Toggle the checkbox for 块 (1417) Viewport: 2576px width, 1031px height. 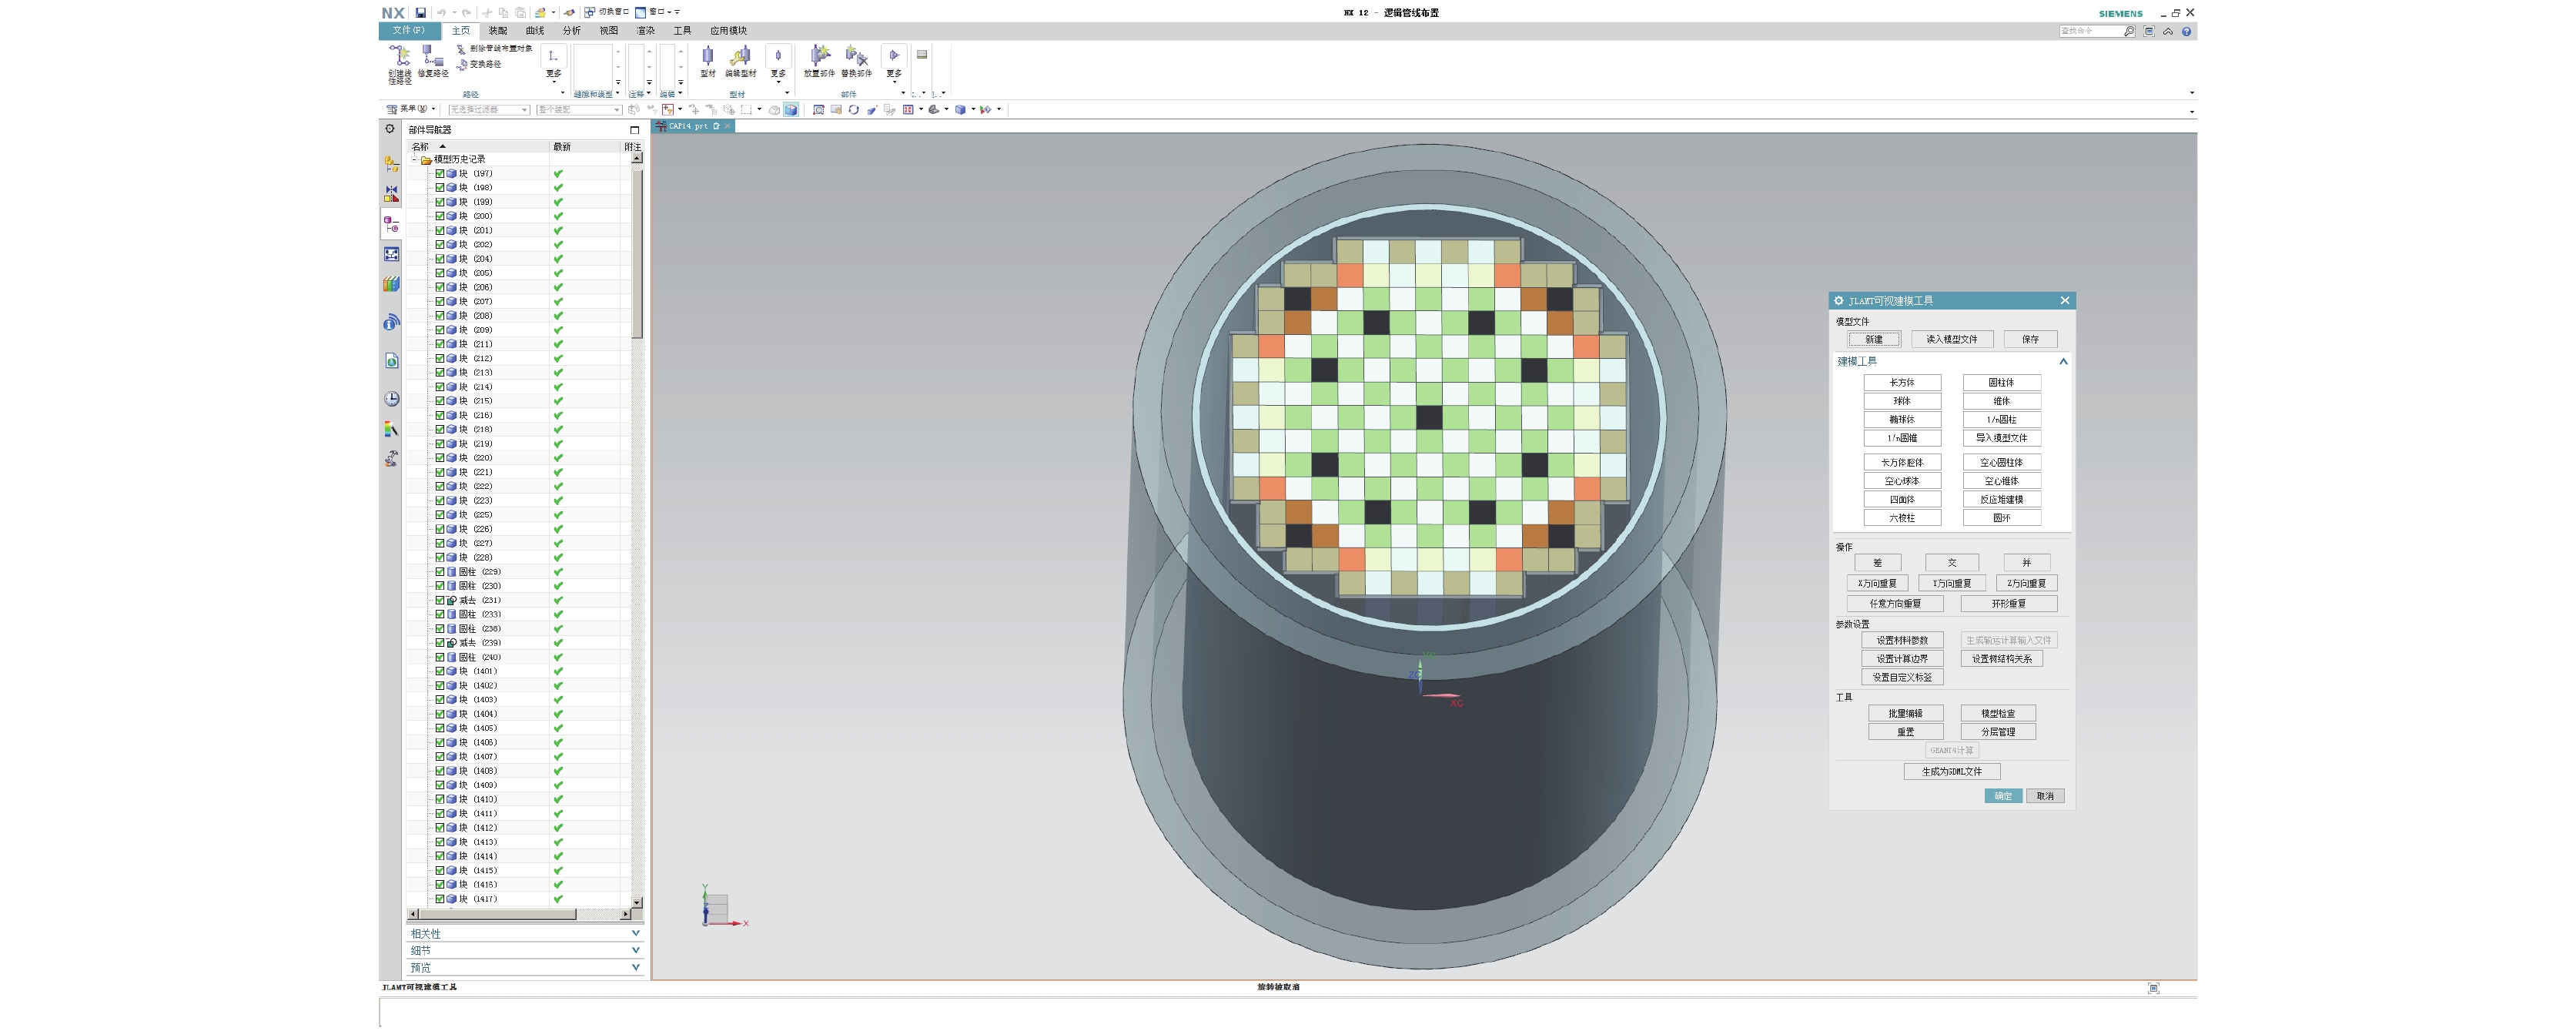click(439, 899)
